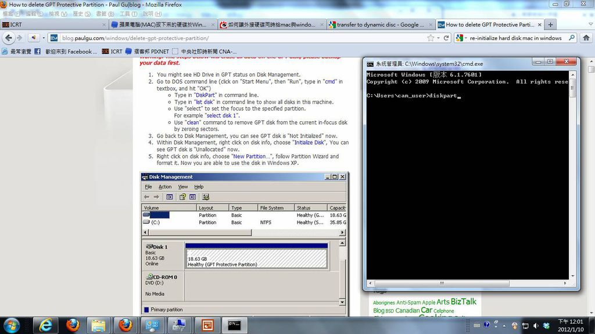595x334 pixels.
Task: Go to Firefox home page icon
Action: click(x=586, y=38)
